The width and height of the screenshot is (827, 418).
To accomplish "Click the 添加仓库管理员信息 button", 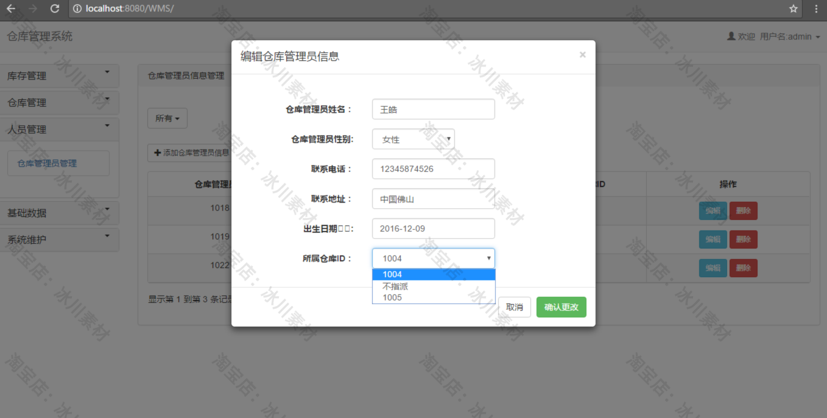I will pyautogui.click(x=191, y=153).
